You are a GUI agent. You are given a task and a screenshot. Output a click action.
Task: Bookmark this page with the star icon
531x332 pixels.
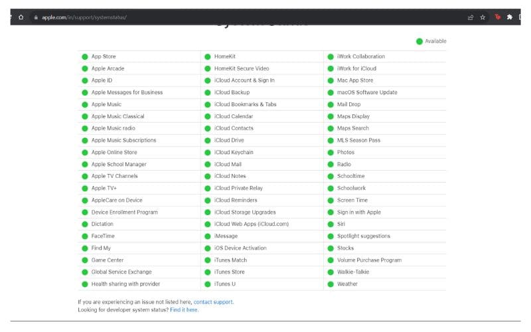coord(483,17)
